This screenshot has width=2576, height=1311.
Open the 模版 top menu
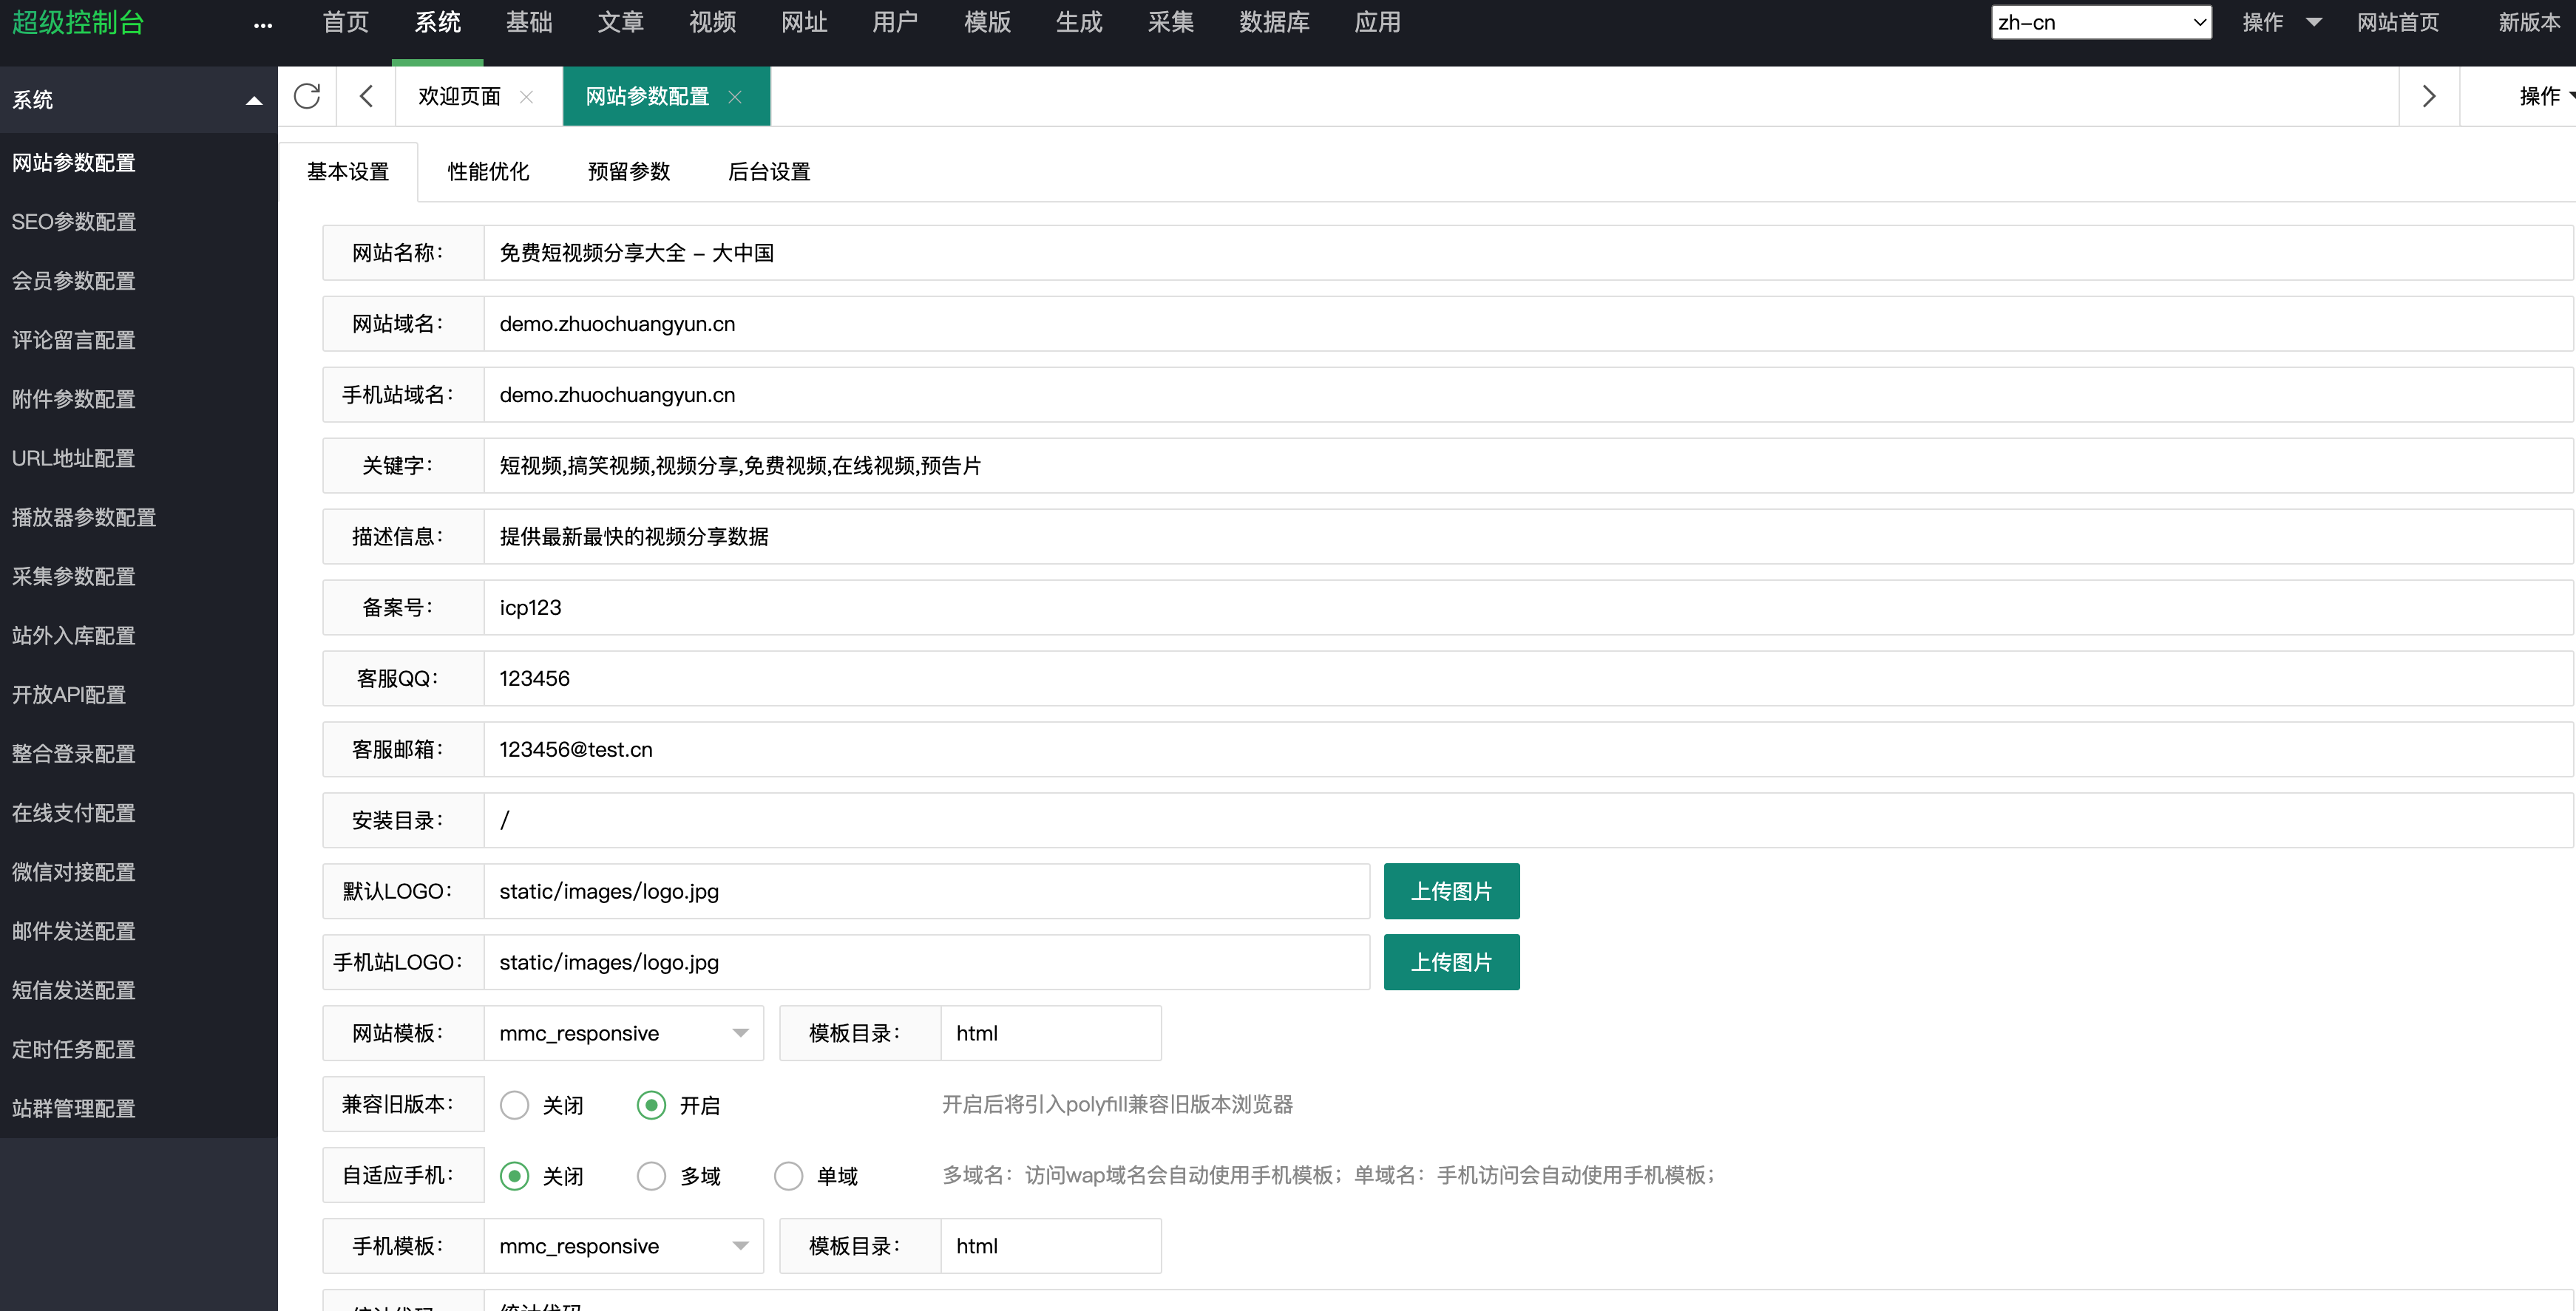click(x=988, y=22)
